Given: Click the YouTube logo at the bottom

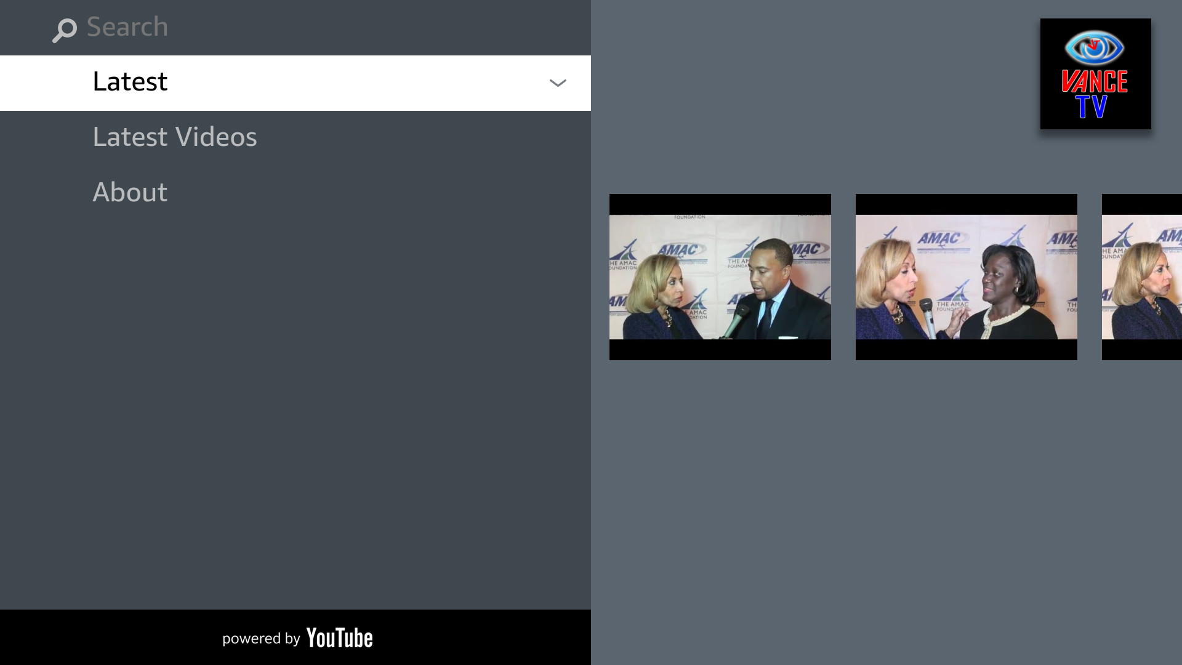Looking at the screenshot, I should (x=339, y=639).
